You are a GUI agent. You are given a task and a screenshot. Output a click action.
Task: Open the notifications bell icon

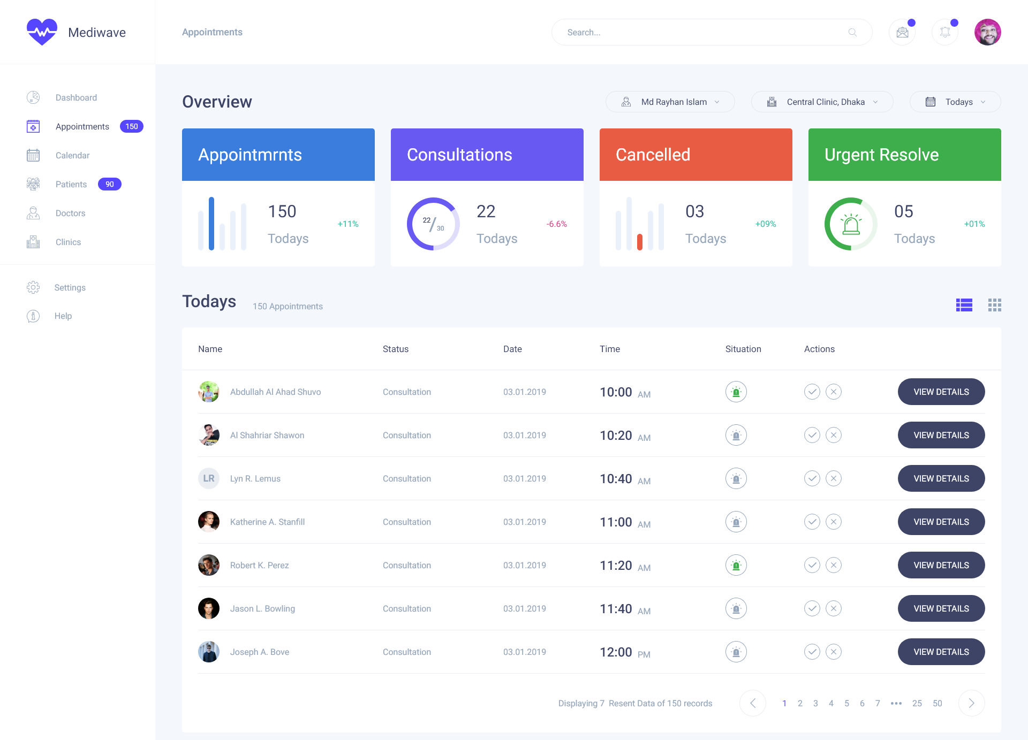click(x=945, y=33)
